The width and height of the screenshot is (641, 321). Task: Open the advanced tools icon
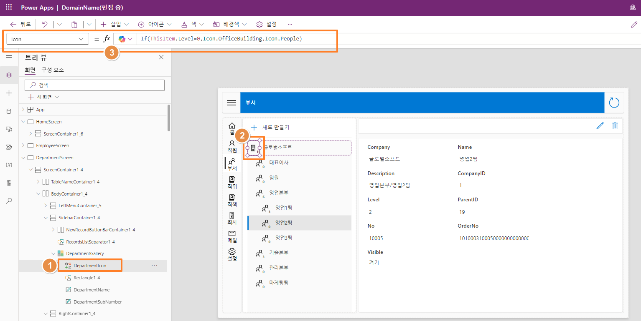click(9, 183)
